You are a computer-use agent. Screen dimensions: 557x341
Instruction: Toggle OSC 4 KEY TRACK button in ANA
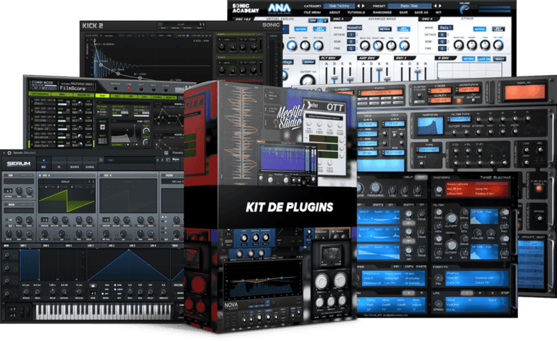tap(498, 29)
